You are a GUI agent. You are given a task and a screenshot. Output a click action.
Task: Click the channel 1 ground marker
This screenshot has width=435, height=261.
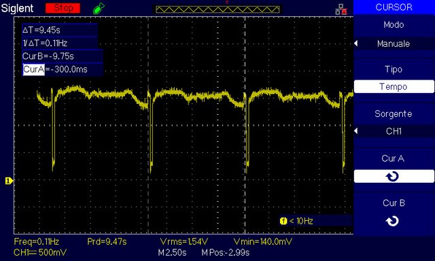point(9,181)
